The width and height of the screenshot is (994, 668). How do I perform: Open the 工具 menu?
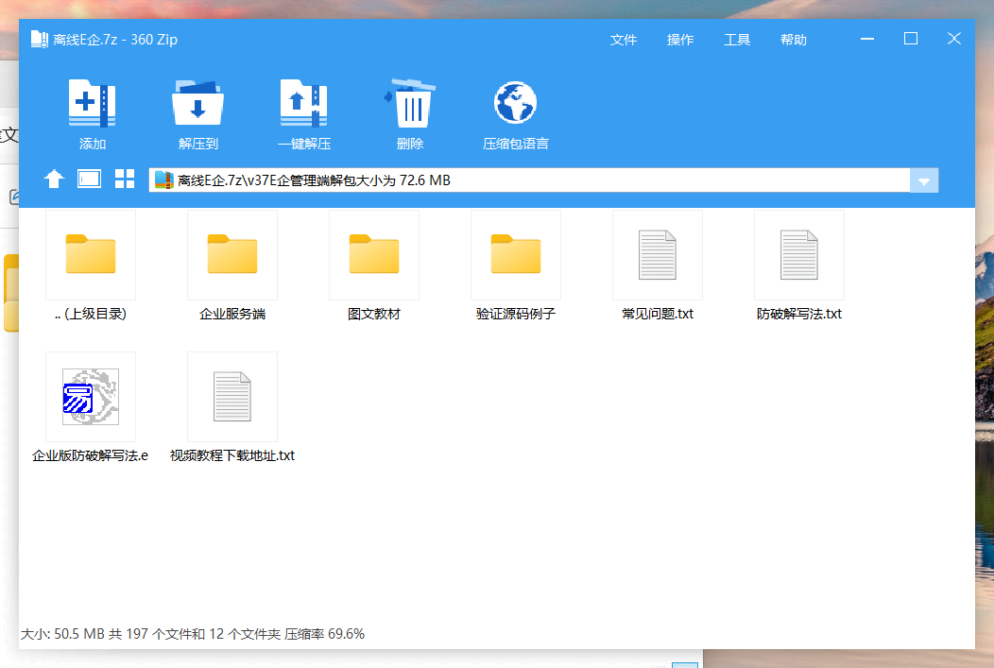click(x=737, y=40)
